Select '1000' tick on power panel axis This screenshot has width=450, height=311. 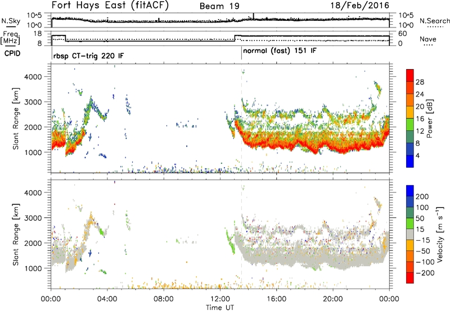[x=33, y=152]
